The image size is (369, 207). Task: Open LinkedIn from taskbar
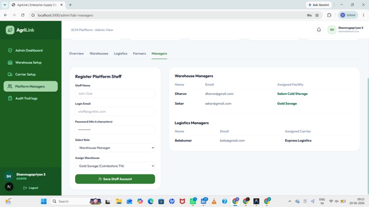click(x=204, y=202)
